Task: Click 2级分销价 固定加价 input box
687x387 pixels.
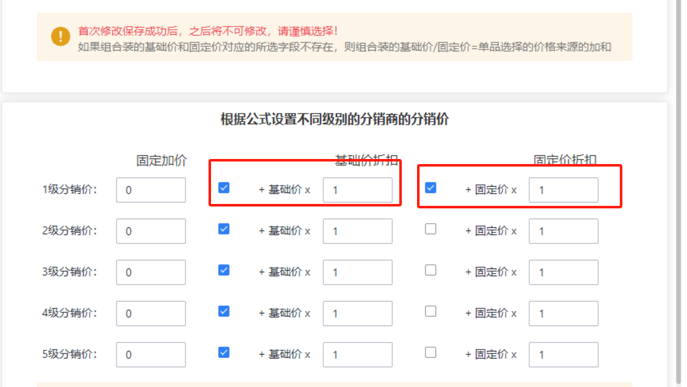Action: (x=151, y=231)
